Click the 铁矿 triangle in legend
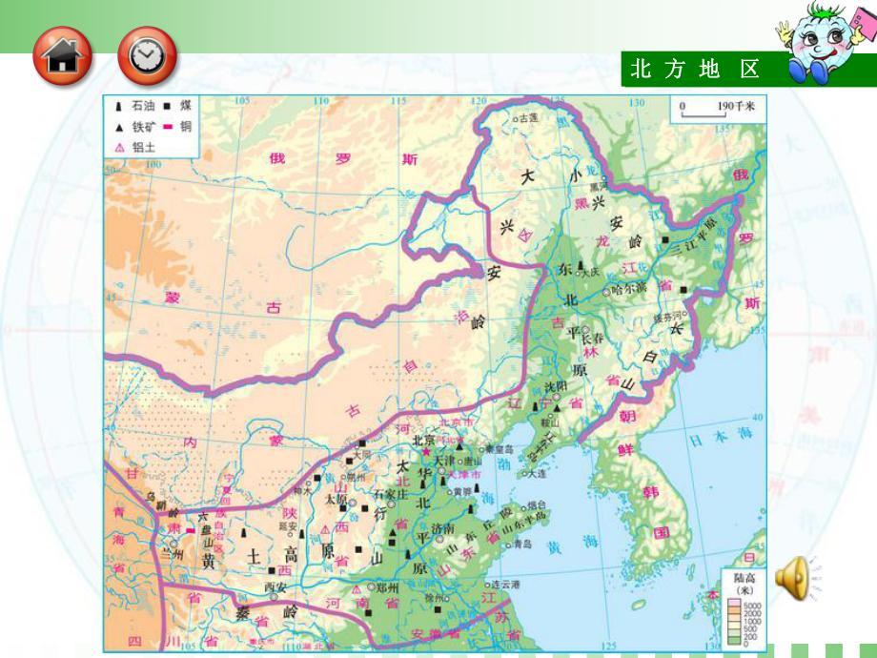This screenshot has width=877, height=658. pos(118,128)
